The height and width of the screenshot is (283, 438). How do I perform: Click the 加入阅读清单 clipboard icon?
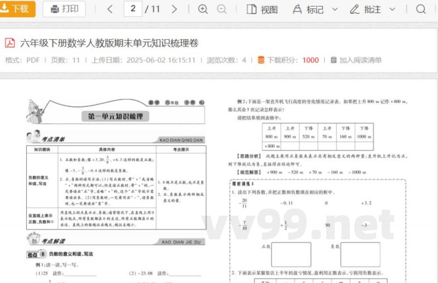[333, 60]
